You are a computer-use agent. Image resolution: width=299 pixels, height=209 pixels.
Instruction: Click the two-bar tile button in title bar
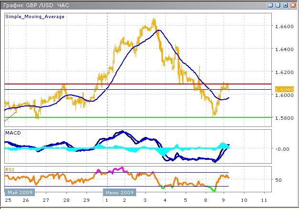(x=270, y=5)
